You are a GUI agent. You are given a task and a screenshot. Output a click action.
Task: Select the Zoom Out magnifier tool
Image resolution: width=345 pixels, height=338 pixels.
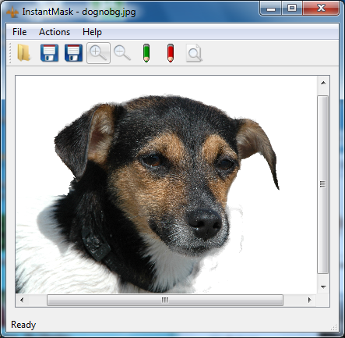122,53
